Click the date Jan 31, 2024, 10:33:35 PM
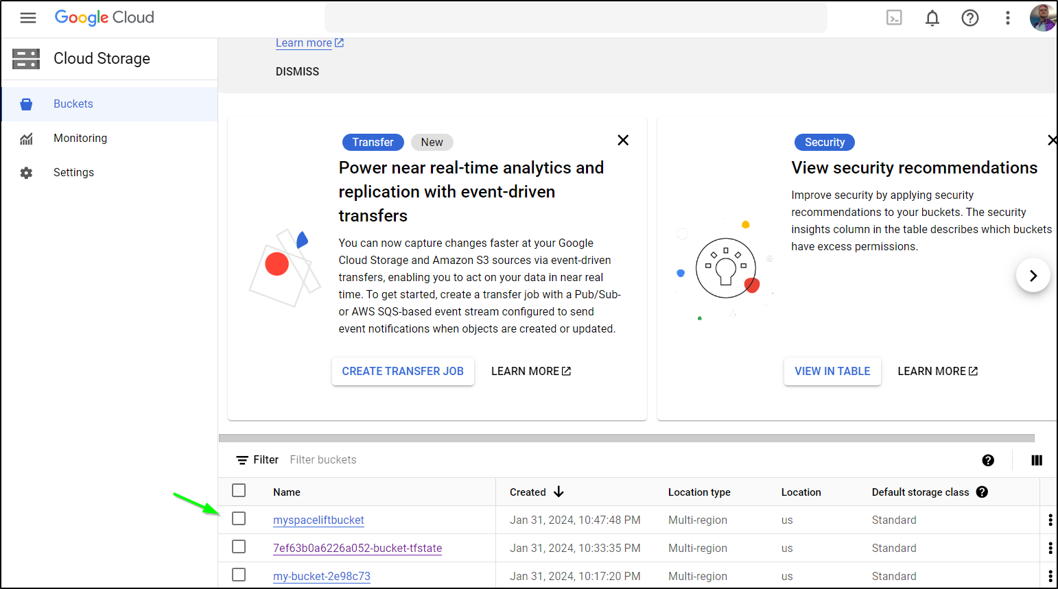The height and width of the screenshot is (589, 1058). [575, 549]
